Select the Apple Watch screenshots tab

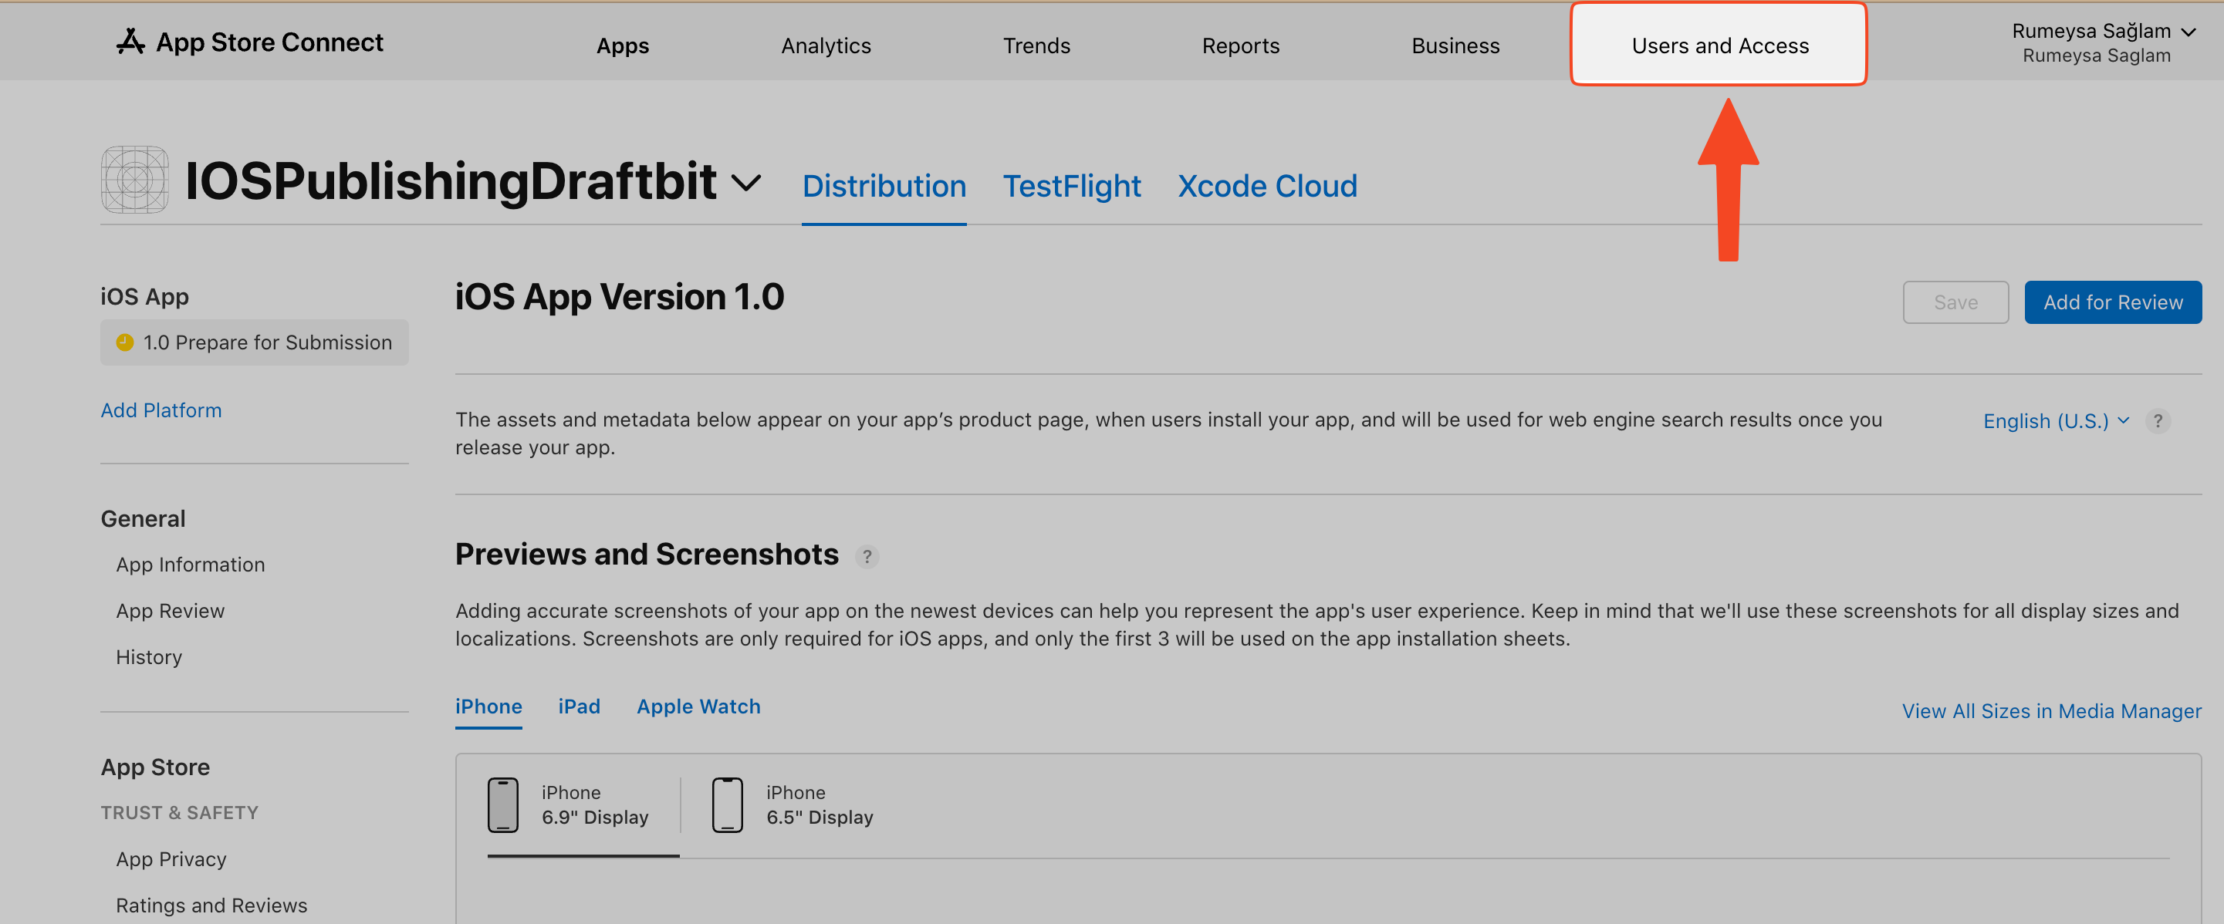[x=698, y=706]
